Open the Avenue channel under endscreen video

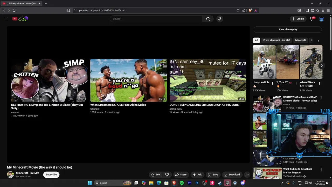coord(15,112)
